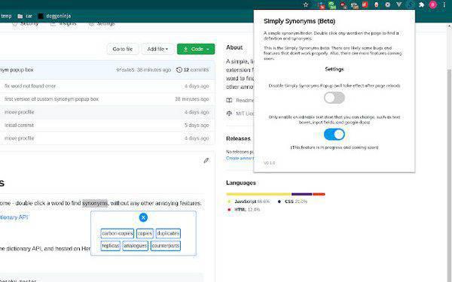Click the yellow JavaScript segment of languages bar
This screenshot has width=452, height=282.
(x=258, y=194)
